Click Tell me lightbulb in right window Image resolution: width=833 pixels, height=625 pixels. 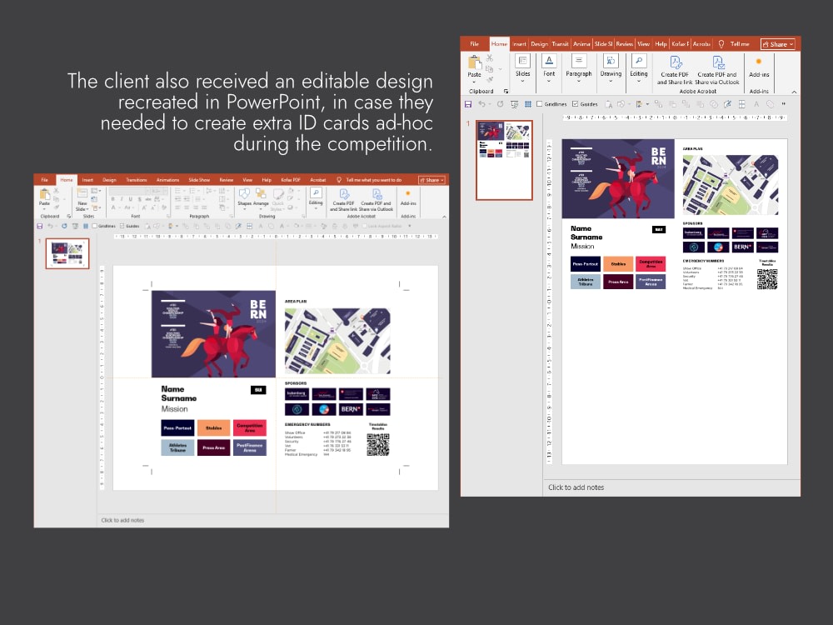[721, 44]
